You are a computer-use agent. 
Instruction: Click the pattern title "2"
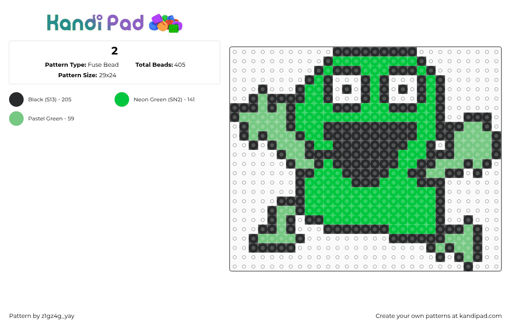click(115, 51)
